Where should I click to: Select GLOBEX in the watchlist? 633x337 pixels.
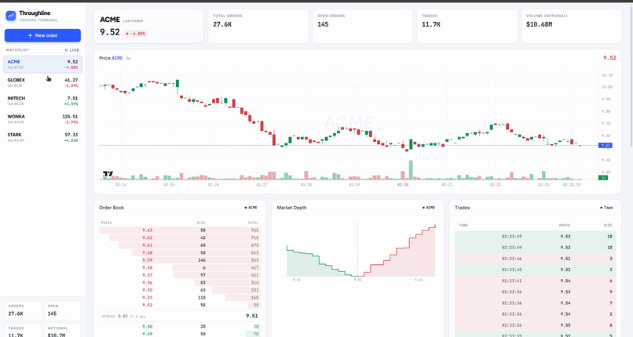[42, 82]
